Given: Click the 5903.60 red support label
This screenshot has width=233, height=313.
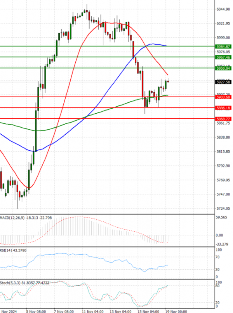Looking at the screenshot, I should click(x=223, y=97).
